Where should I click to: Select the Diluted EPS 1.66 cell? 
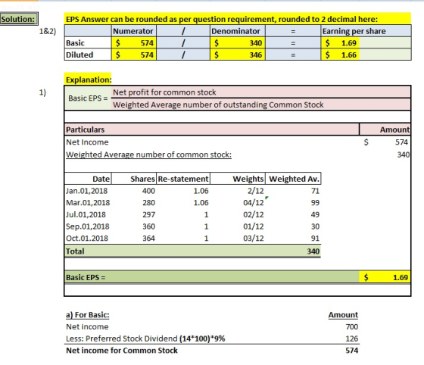(x=340, y=55)
